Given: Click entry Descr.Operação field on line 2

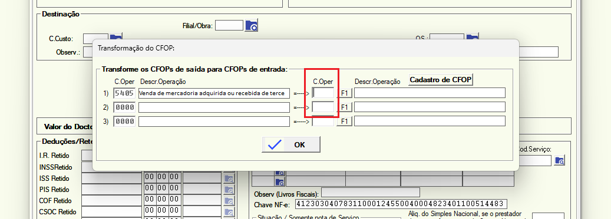Looking at the screenshot, I should (430, 107).
